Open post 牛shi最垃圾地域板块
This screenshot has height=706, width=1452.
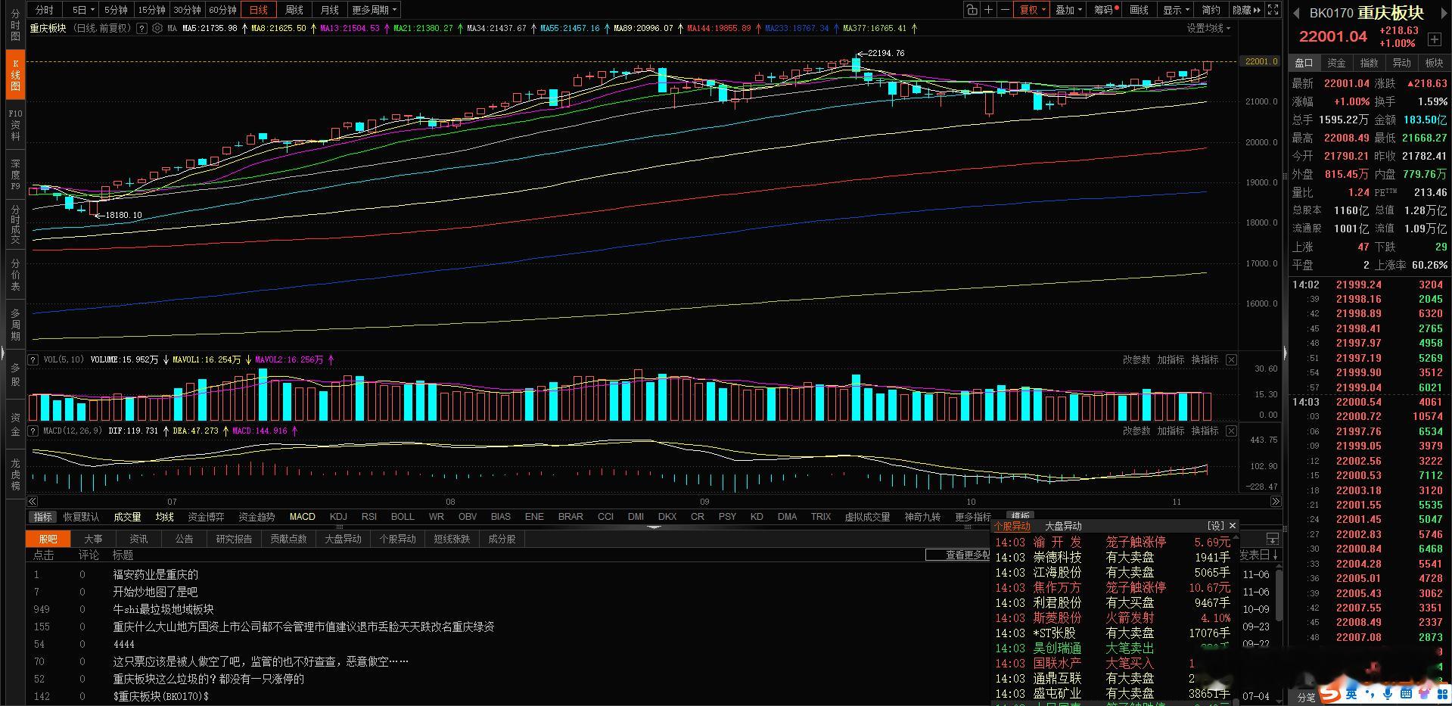[x=163, y=609]
